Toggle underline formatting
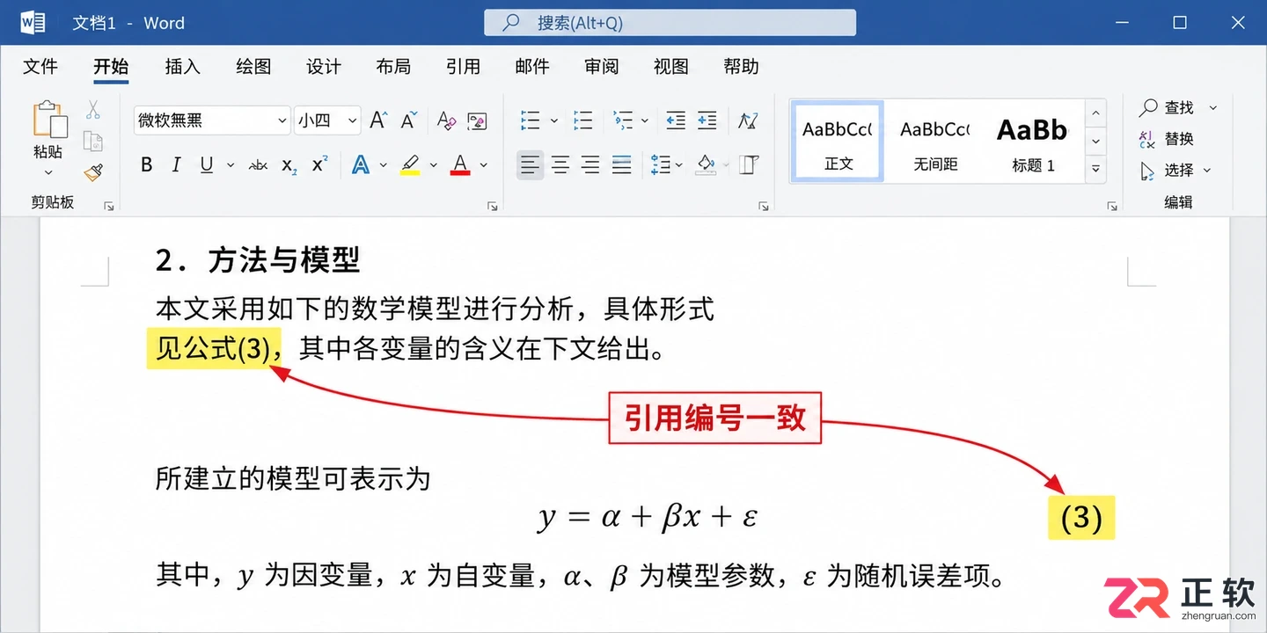The height and width of the screenshot is (633, 1267). (x=207, y=164)
